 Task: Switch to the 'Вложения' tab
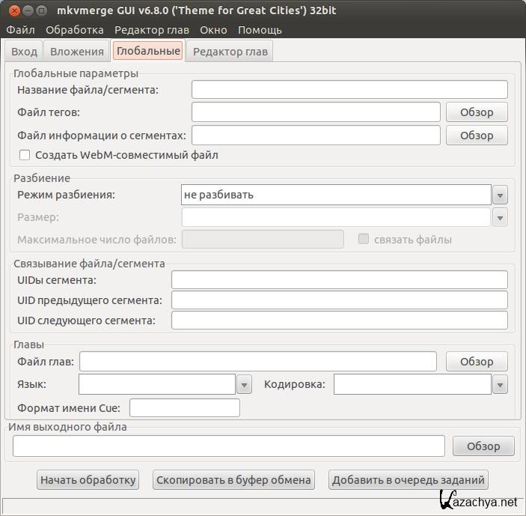pyautogui.click(x=76, y=51)
